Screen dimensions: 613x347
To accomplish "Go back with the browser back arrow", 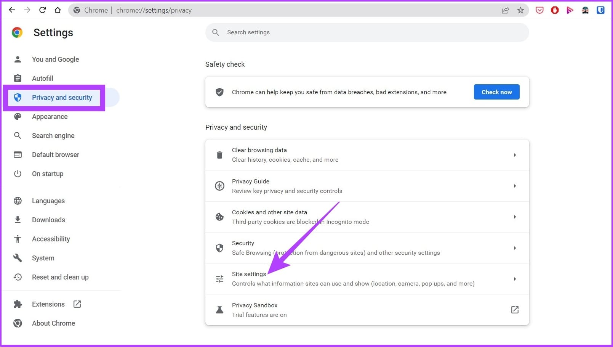I will pyautogui.click(x=12, y=10).
